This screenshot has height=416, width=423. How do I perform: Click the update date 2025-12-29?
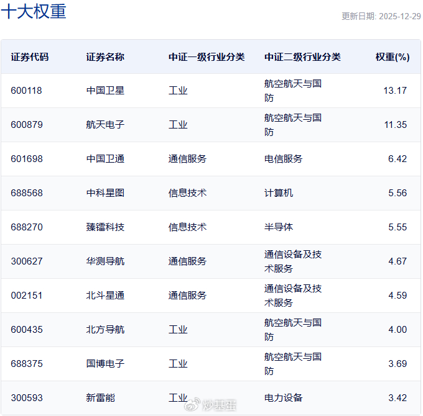tap(400, 16)
